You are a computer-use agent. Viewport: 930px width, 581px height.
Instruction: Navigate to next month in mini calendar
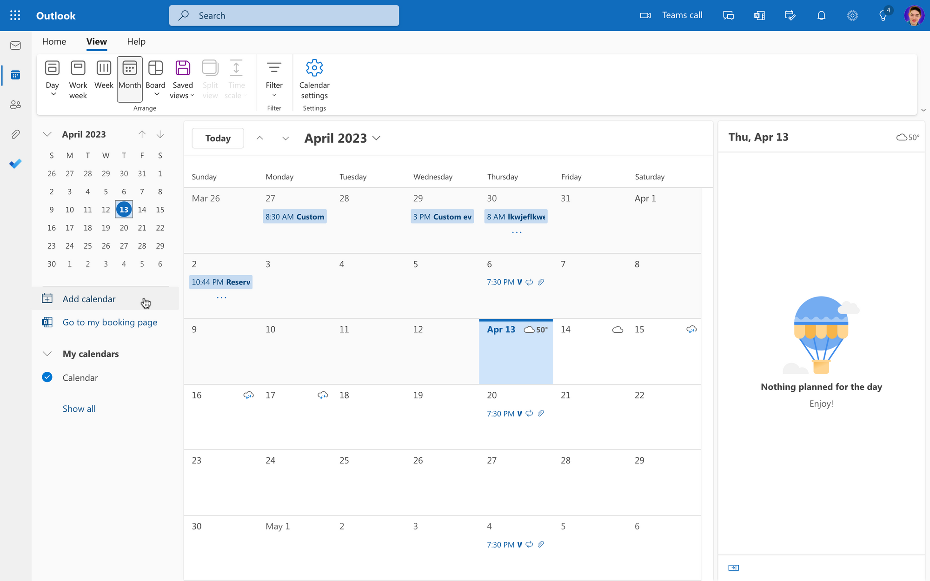click(160, 134)
